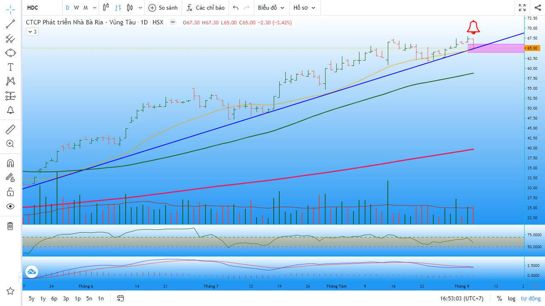The image size is (545, 306).
Task: Select the 1p date range
Action: [x=77, y=298]
